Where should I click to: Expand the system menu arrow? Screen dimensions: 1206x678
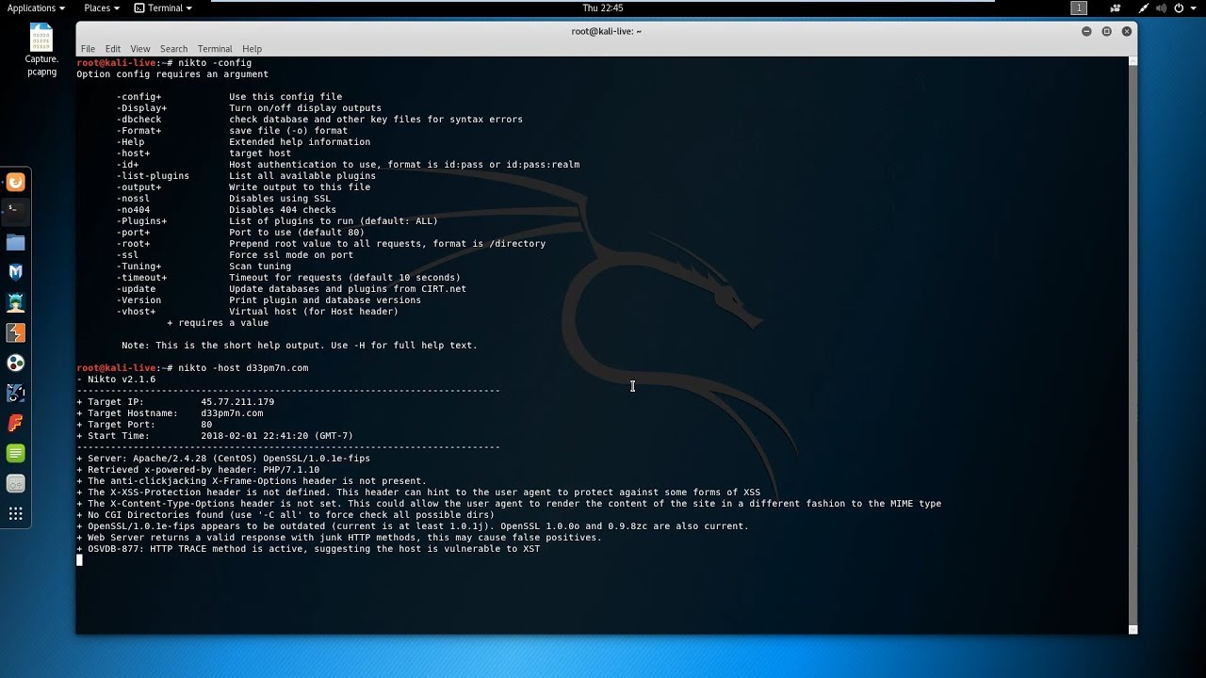(1193, 8)
